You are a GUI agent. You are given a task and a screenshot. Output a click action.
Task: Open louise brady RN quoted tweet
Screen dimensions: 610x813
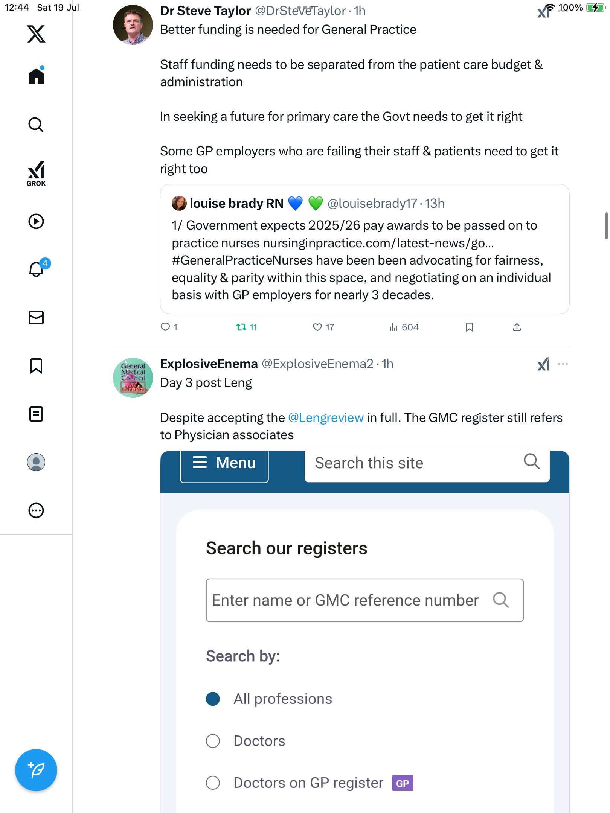tap(364, 249)
